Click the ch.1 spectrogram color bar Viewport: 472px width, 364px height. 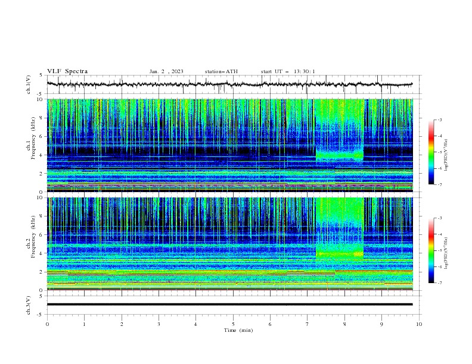point(431,152)
